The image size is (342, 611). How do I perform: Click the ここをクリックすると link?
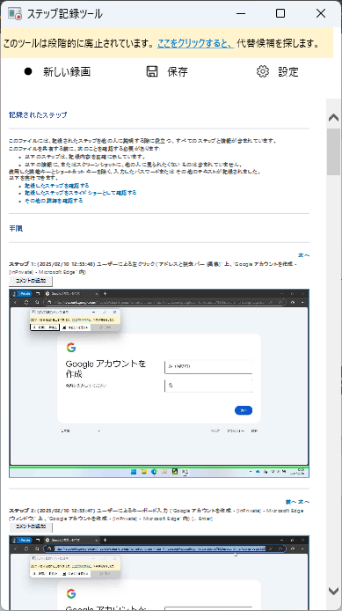pyautogui.click(x=195, y=43)
